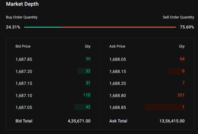Select ask price 1,688.85

coord(118,107)
